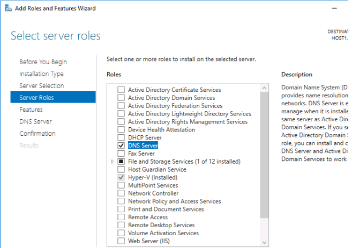Click Device Health Attestation label
This screenshot has width=359, height=248.
[x=162, y=130]
